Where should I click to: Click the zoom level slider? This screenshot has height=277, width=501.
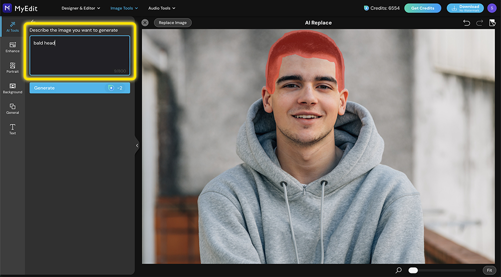click(x=441, y=270)
